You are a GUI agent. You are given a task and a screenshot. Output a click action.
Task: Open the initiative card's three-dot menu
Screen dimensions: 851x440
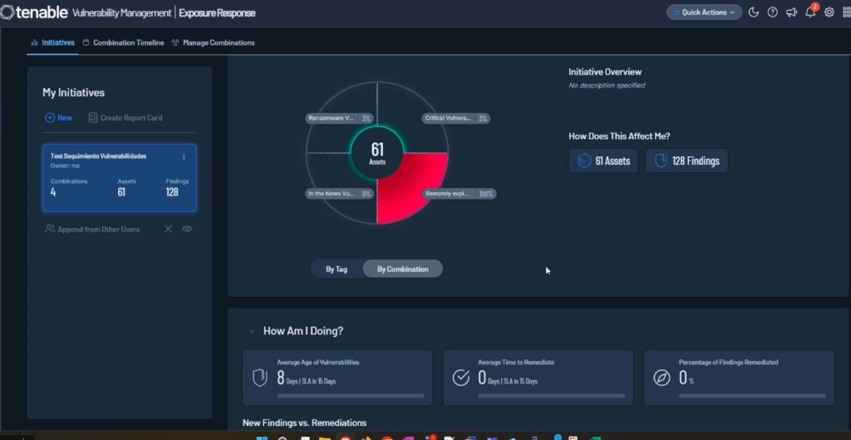point(184,157)
